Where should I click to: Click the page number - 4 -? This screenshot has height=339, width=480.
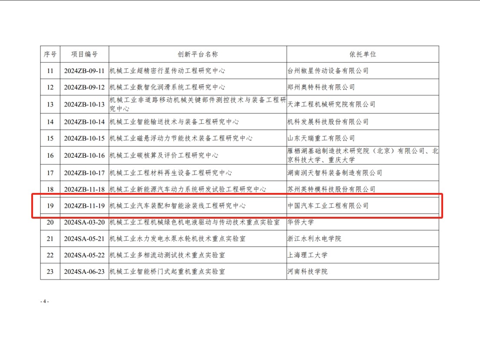click(45, 301)
